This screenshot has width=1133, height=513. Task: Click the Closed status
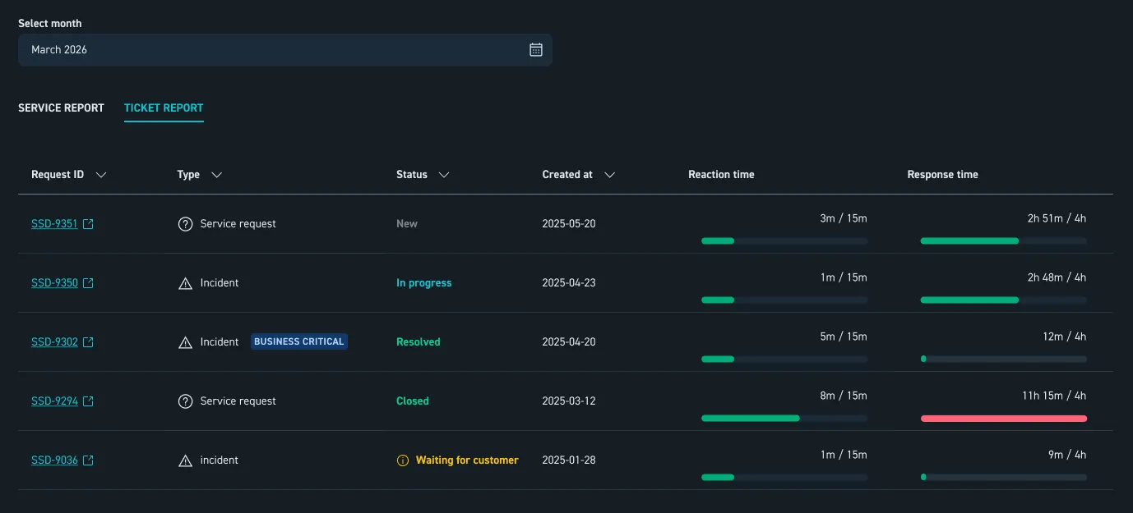coord(413,401)
